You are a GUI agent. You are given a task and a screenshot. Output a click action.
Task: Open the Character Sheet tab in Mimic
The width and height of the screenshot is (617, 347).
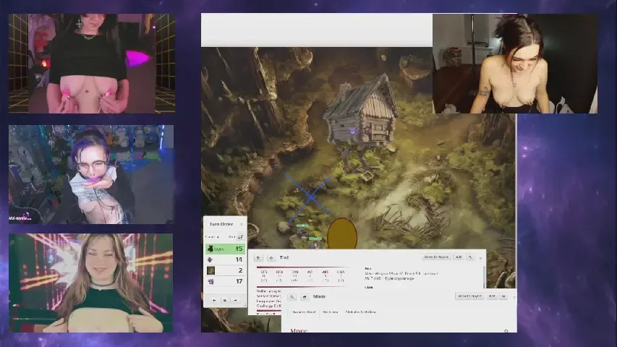tap(302, 312)
